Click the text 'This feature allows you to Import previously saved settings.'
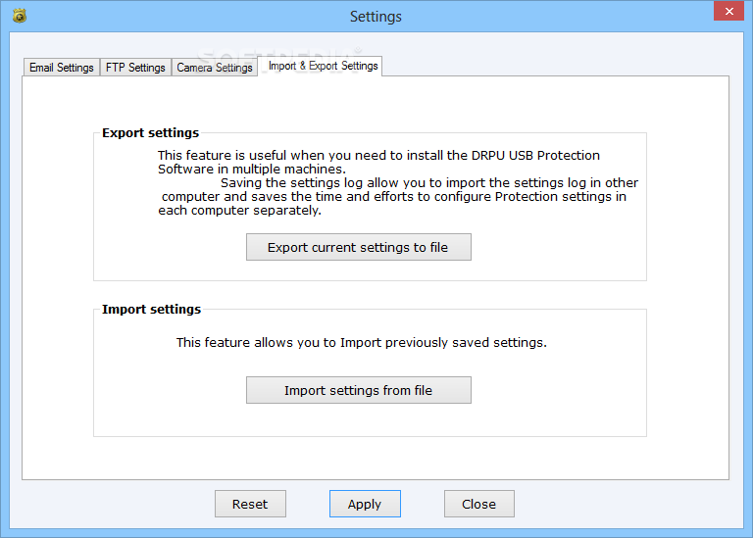Viewport: 753px width, 538px height. click(x=361, y=343)
